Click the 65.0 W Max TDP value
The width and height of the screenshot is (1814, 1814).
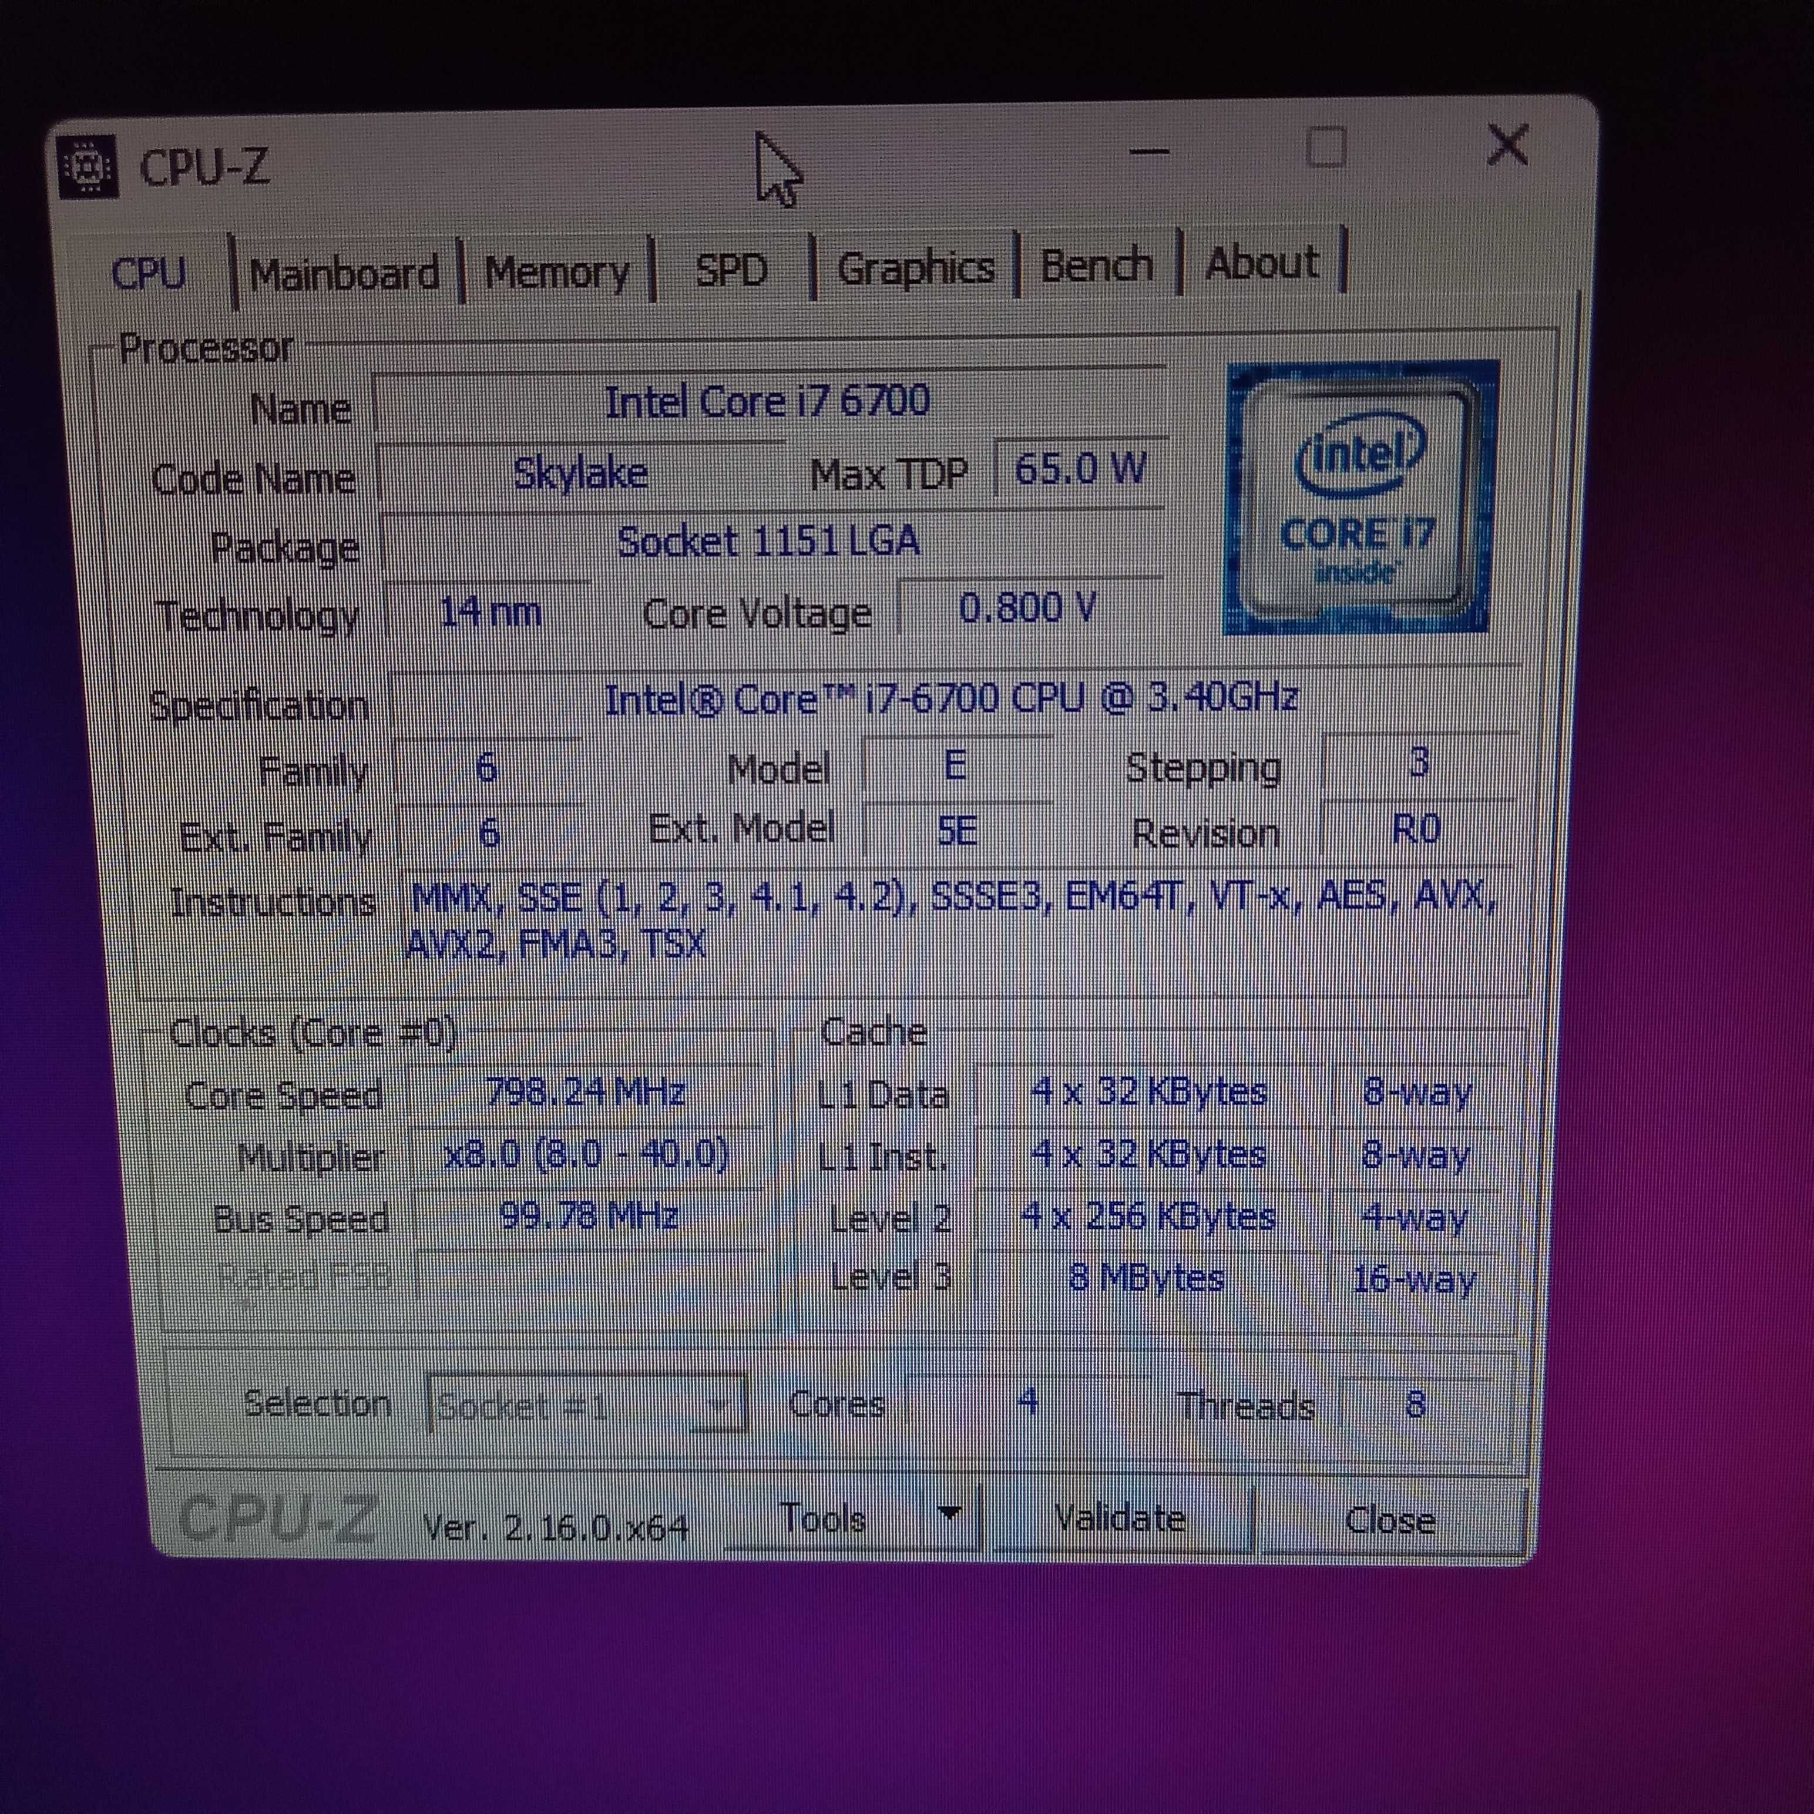(x=1081, y=468)
